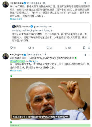Image resolution: width=92 pixels, height=127 pixels.
Task: Share the first tweet via share icon
Action: (89, 48)
